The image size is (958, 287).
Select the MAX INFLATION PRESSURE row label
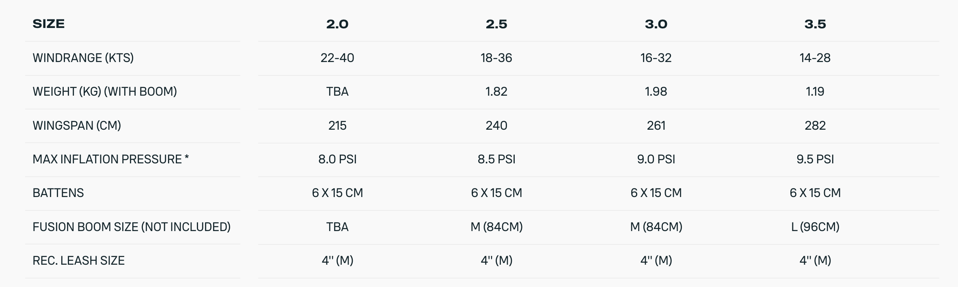click(110, 159)
